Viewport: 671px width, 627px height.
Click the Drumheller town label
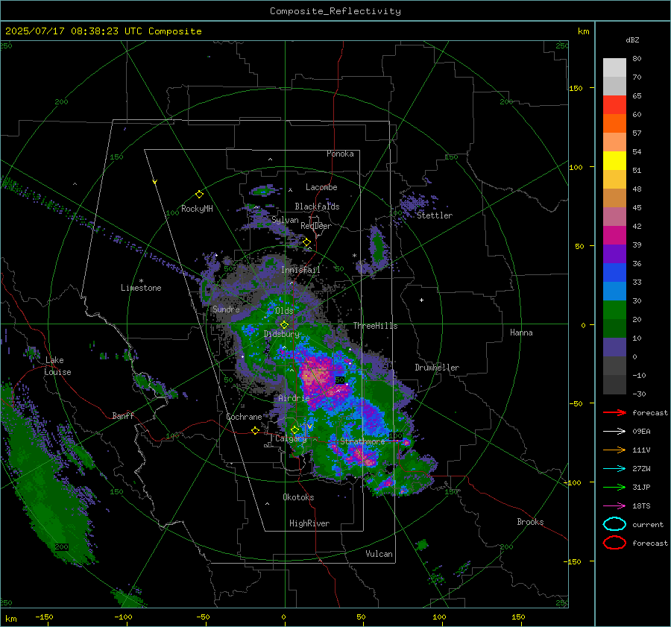[x=437, y=368]
